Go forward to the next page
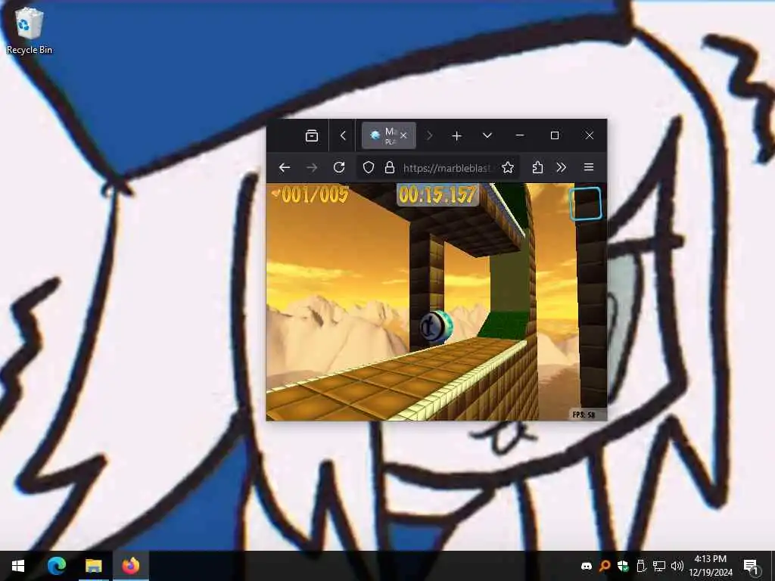 click(x=311, y=167)
